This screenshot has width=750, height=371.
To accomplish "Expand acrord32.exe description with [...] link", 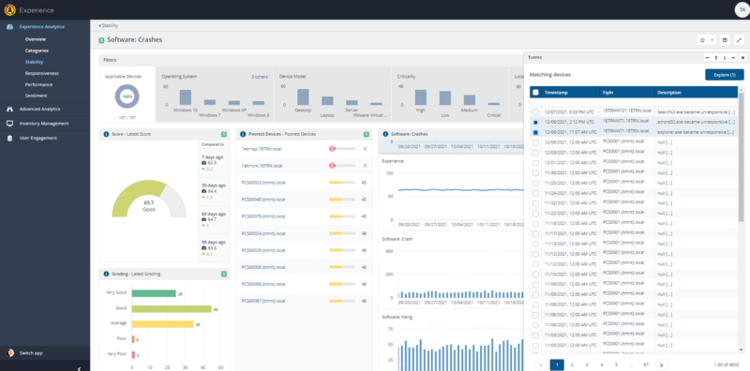I will pyautogui.click(x=731, y=123).
